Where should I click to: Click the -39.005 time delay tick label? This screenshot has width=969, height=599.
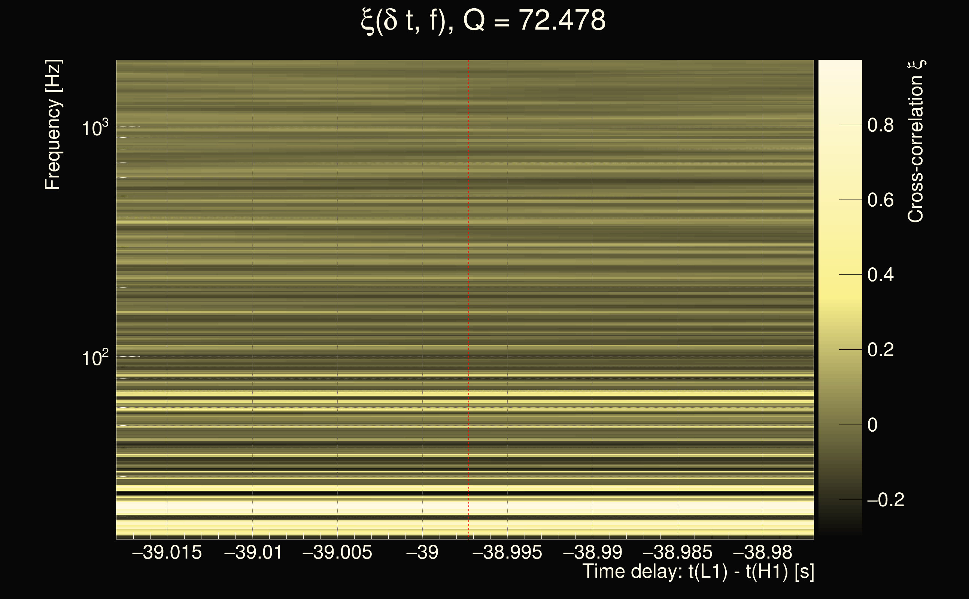pyautogui.click(x=337, y=552)
